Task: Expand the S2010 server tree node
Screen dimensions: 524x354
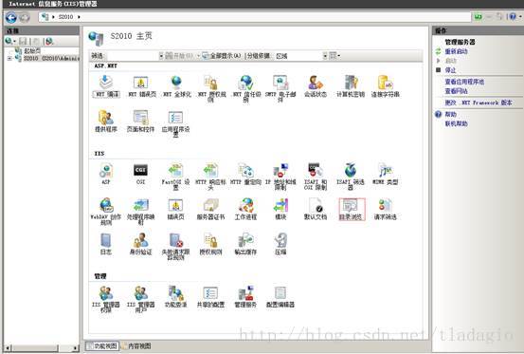Action: (x=9, y=59)
